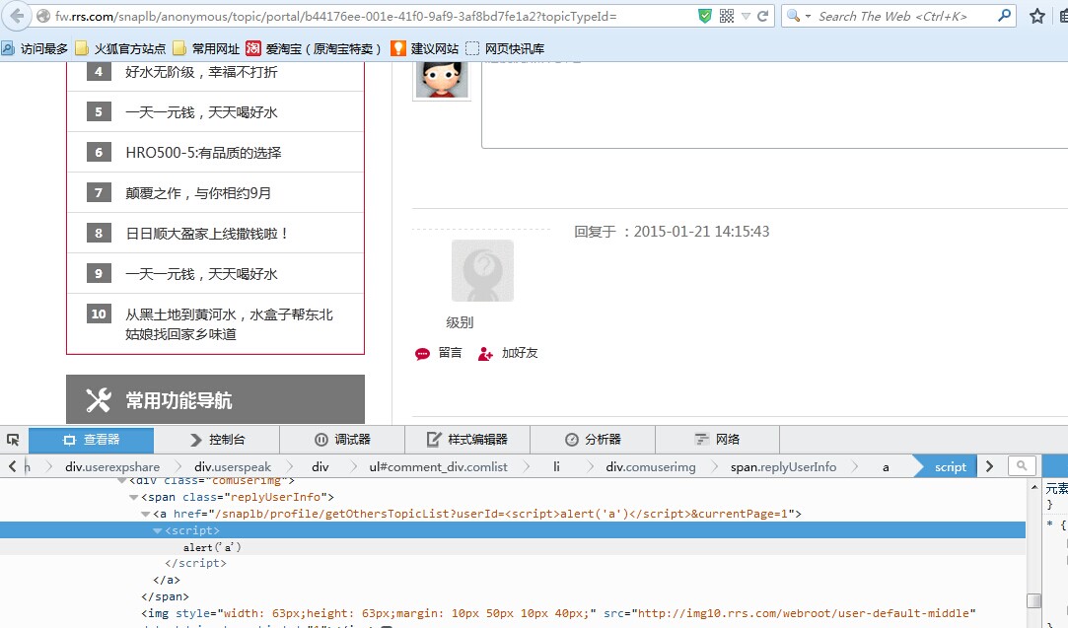Click the devtools HTML search box
The image size is (1068, 628).
1021,466
